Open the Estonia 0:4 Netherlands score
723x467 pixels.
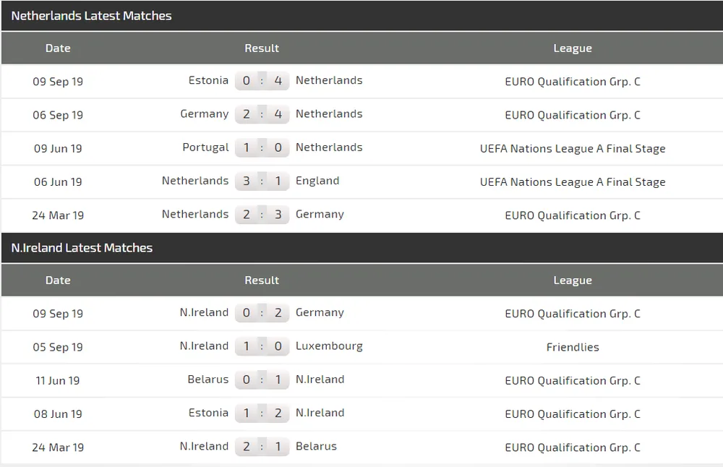point(262,81)
